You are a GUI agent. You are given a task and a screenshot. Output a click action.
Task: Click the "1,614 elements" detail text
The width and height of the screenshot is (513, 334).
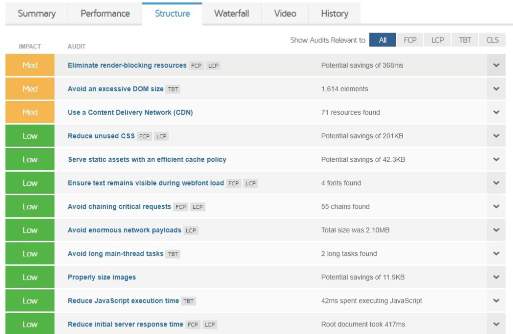coord(345,89)
